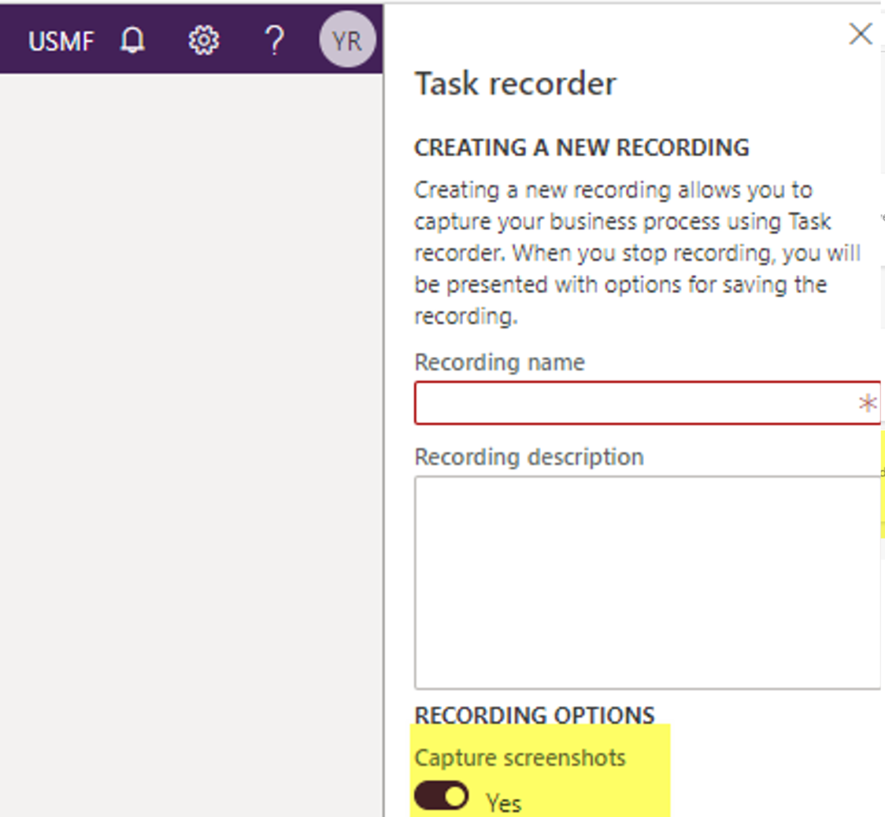Click the RECORDING OPTIONS section header
This screenshot has height=817, width=885.
534,715
